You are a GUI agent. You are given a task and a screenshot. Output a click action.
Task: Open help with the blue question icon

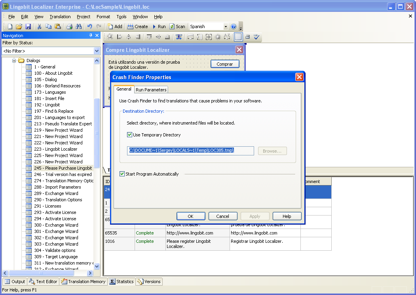(x=234, y=26)
